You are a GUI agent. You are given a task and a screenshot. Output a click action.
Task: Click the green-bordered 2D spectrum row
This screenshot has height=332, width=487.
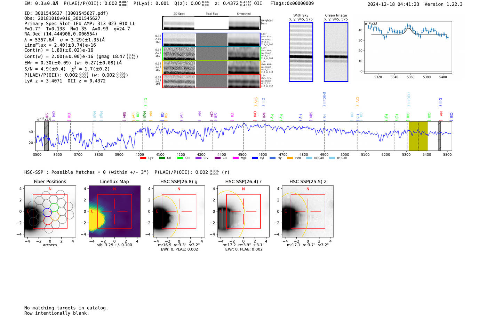(x=211, y=54)
